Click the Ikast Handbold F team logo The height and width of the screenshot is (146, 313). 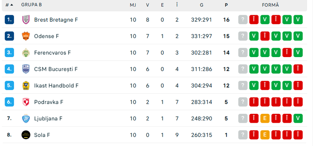pos(26,85)
